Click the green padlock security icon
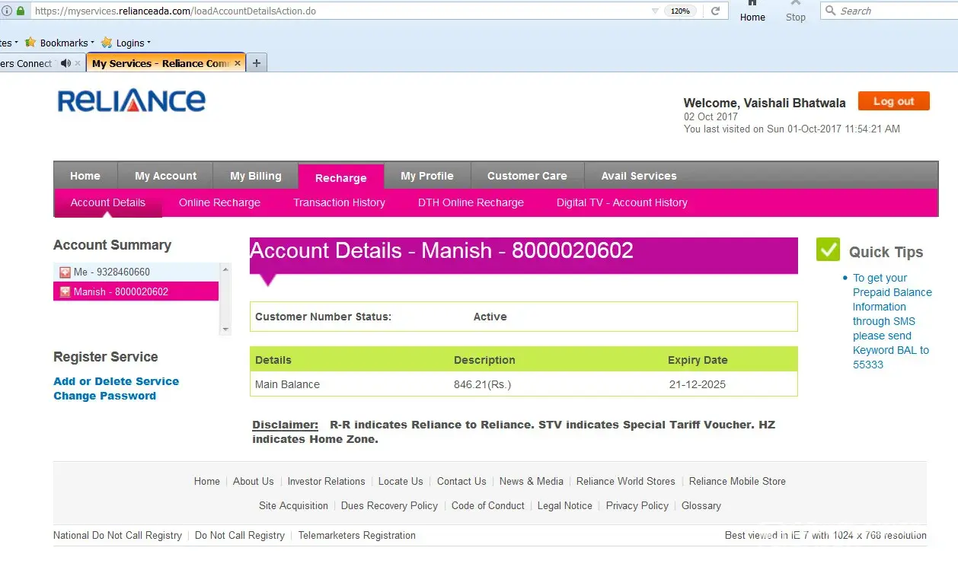The height and width of the screenshot is (570, 958). pyautogui.click(x=21, y=11)
